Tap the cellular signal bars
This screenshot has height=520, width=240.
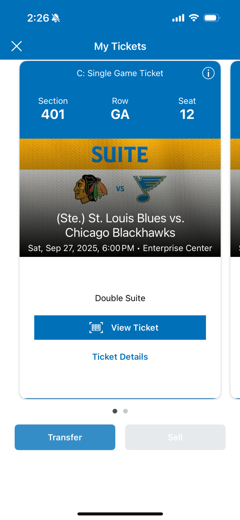pyautogui.click(x=178, y=18)
